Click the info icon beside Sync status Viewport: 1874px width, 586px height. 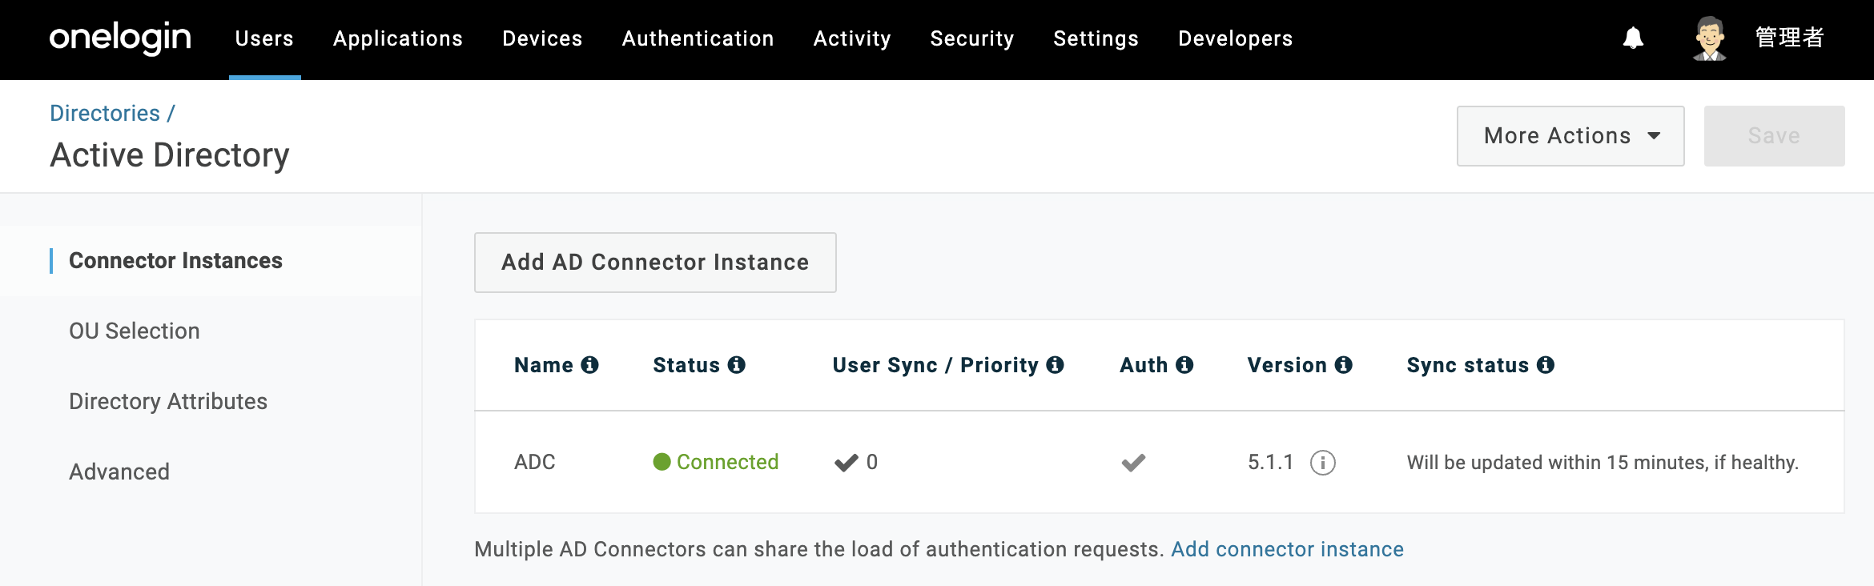tap(1546, 365)
